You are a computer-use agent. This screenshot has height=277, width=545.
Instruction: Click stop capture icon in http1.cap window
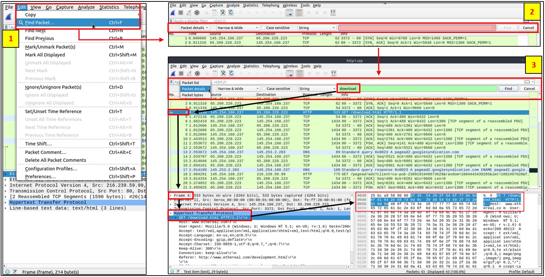coord(181,73)
